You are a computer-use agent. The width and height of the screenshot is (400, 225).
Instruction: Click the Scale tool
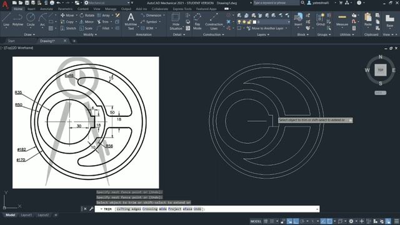86,28
